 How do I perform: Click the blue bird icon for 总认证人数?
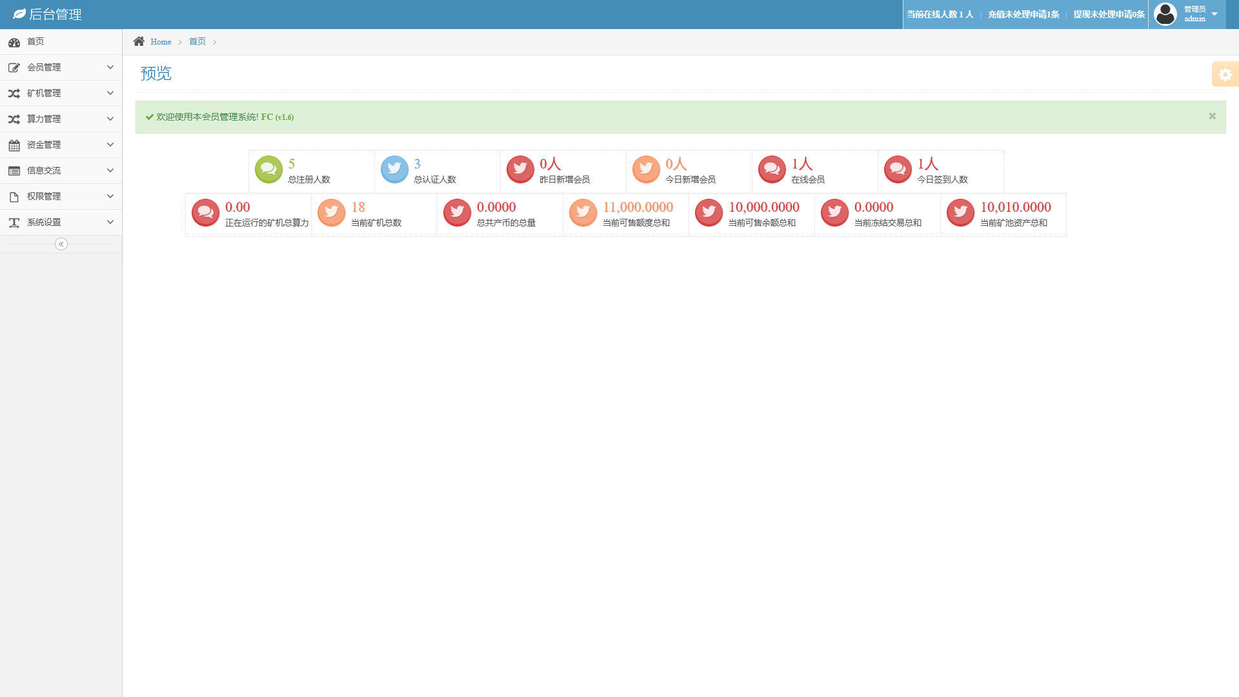[394, 169]
